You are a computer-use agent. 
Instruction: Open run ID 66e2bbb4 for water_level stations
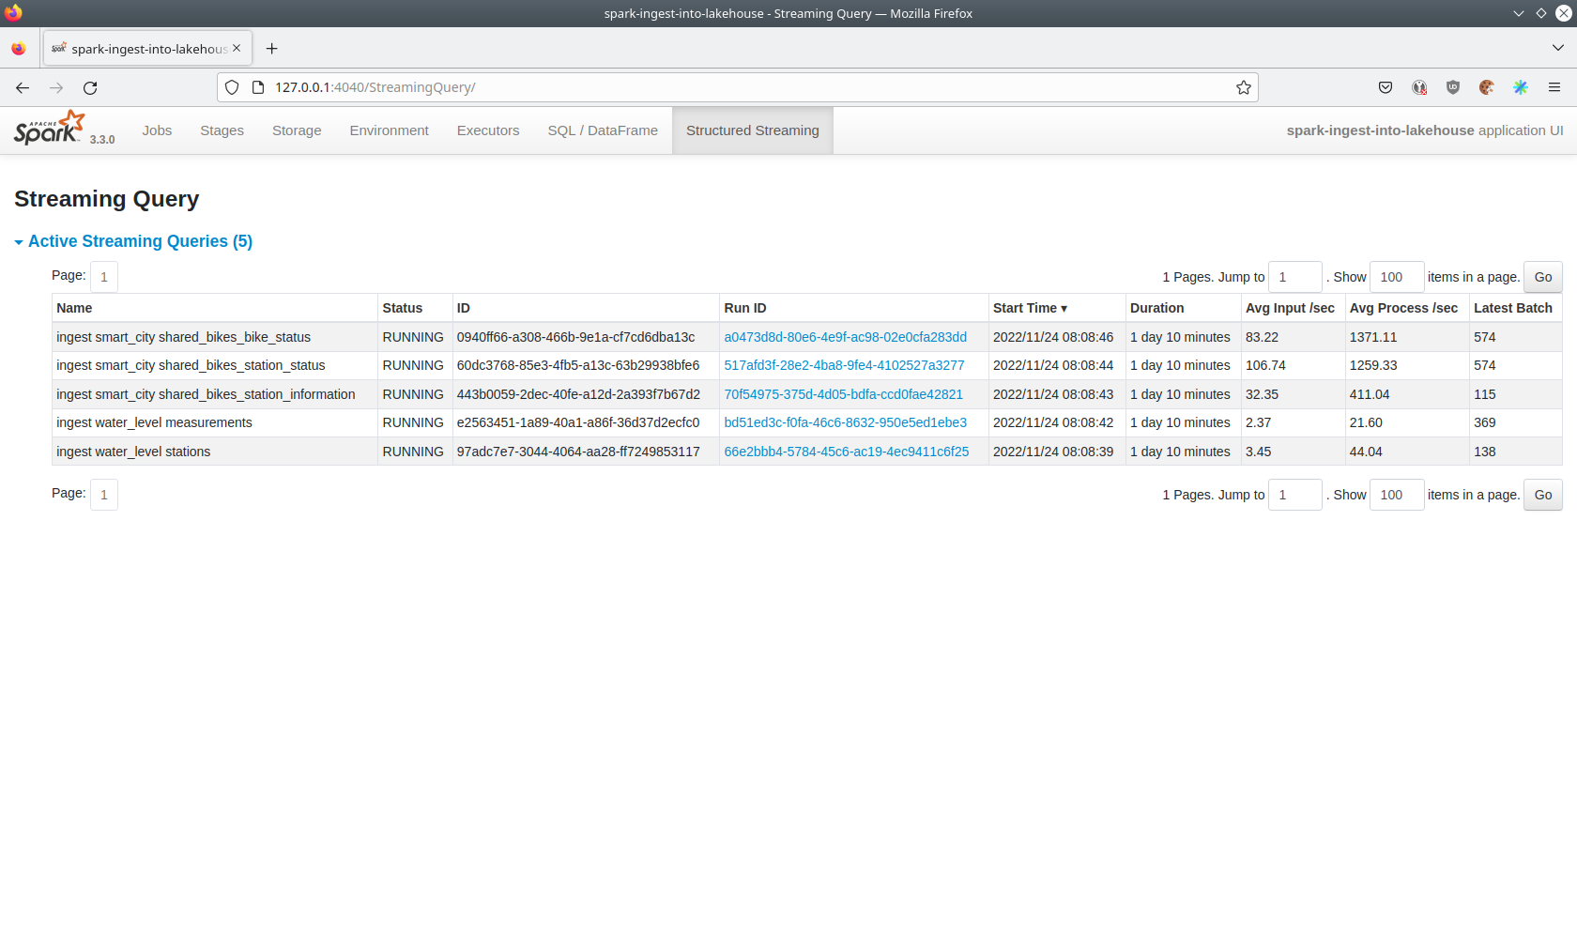846,452
